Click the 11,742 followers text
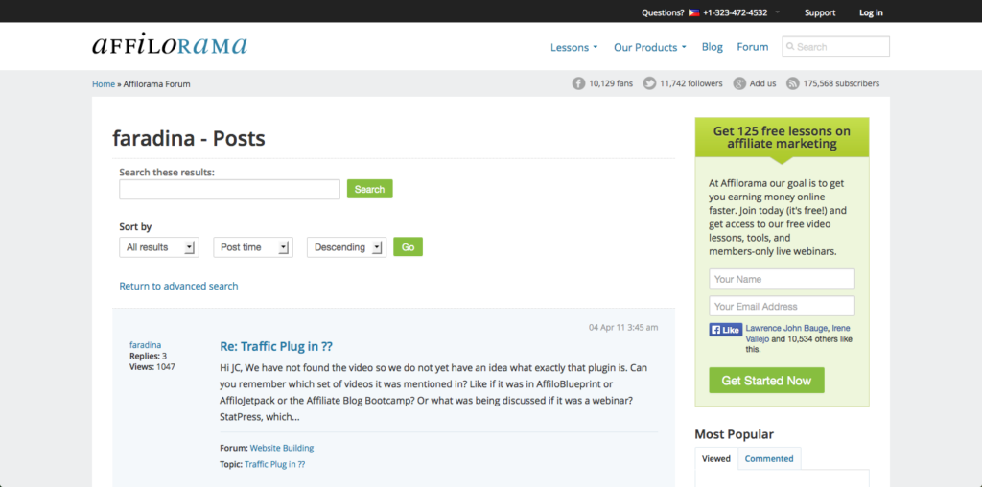 point(690,83)
